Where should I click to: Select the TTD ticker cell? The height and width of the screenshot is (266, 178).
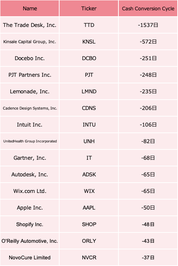(x=89, y=25)
